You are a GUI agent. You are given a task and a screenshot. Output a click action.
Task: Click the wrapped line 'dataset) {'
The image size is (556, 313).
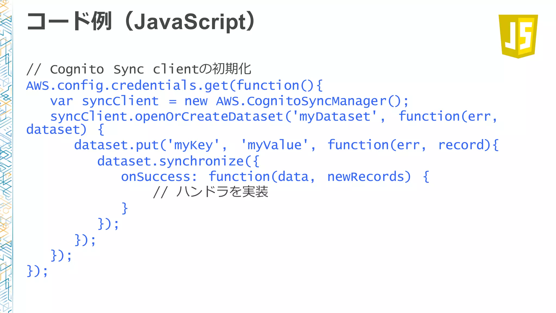65,130
